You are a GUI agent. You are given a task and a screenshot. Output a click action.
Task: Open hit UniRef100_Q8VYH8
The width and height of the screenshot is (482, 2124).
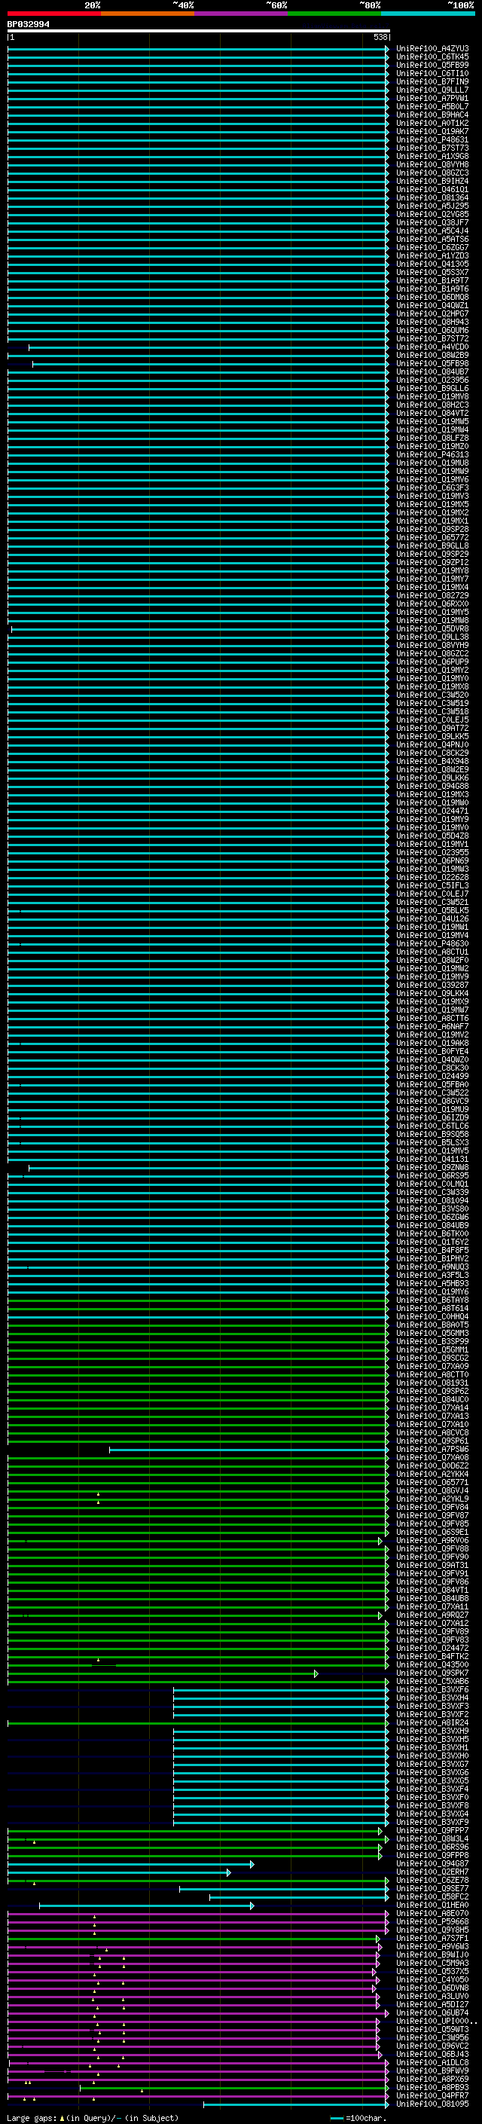[x=432, y=165]
